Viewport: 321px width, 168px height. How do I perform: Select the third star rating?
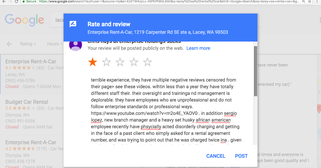tap(120, 62)
